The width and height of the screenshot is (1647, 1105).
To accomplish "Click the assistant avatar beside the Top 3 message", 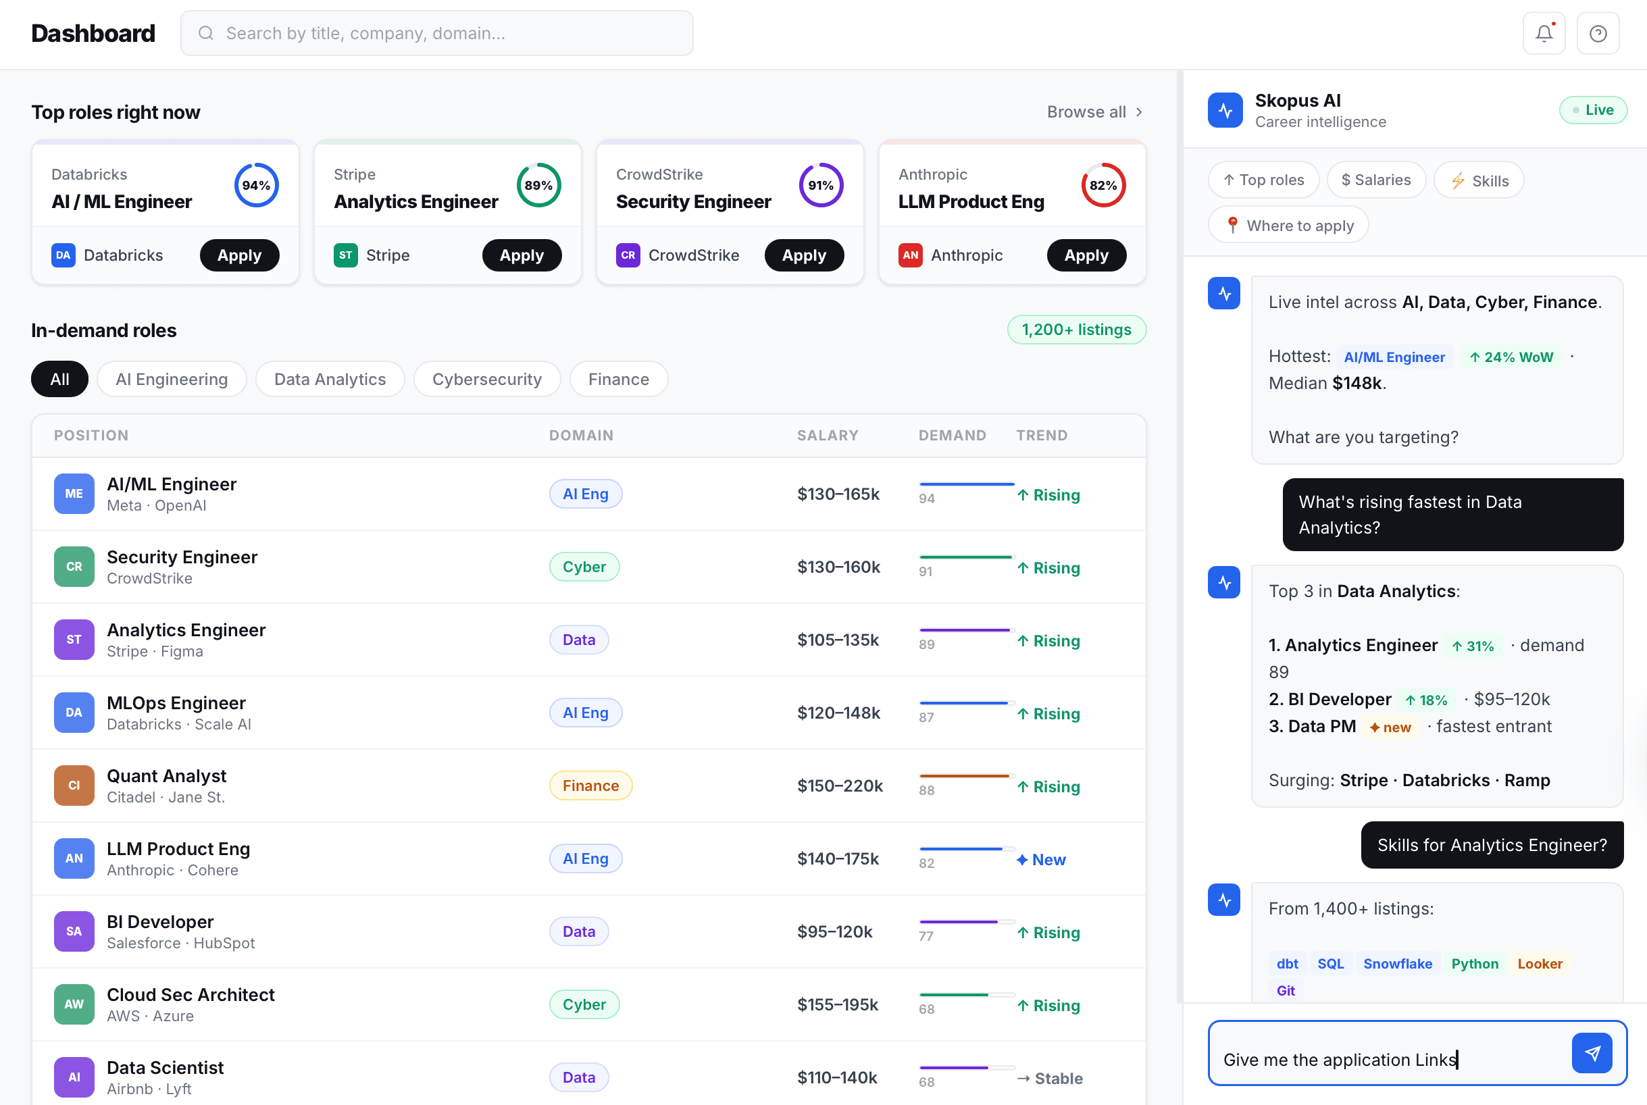I will (1224, 583).
